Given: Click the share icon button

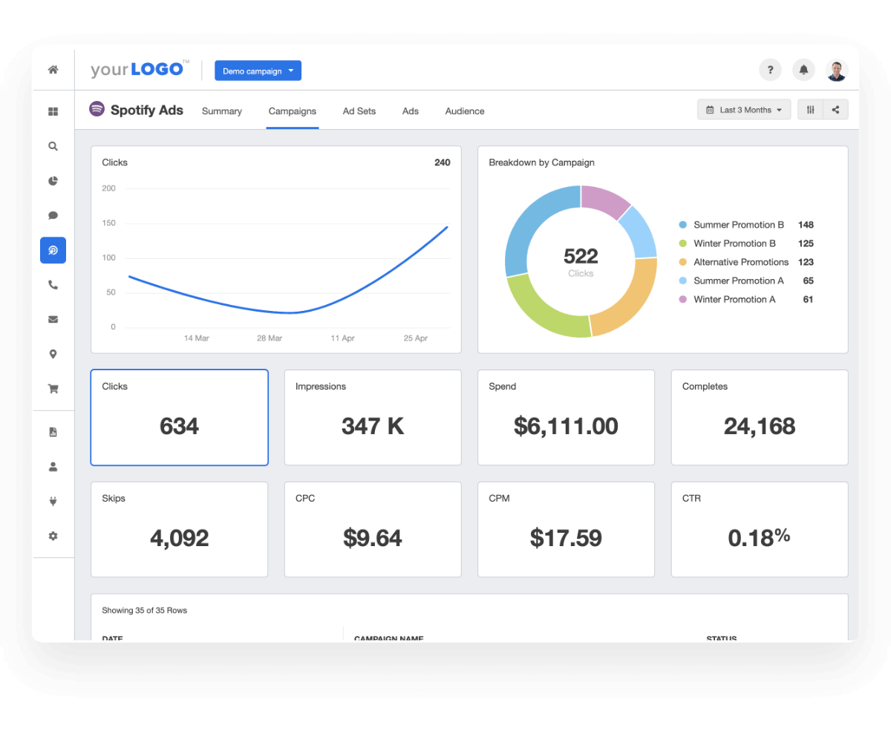Looking at the screenshot, I should [836, 110].
